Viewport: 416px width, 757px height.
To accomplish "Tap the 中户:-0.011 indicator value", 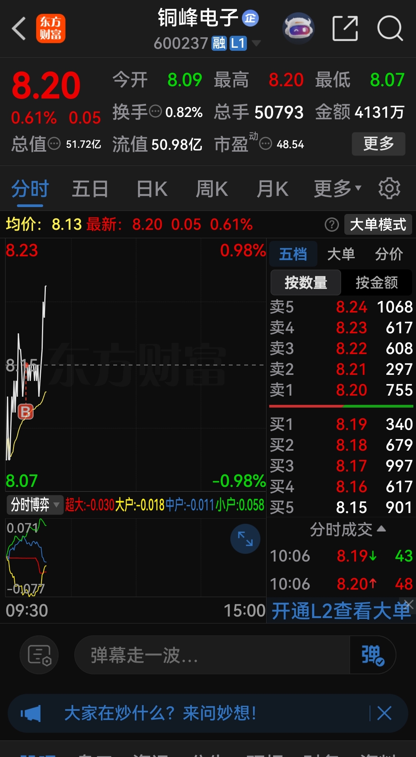I will point(190,505).
